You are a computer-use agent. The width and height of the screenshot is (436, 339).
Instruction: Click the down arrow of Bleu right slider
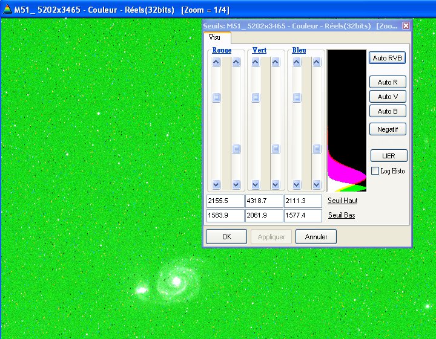coord(316,184)
